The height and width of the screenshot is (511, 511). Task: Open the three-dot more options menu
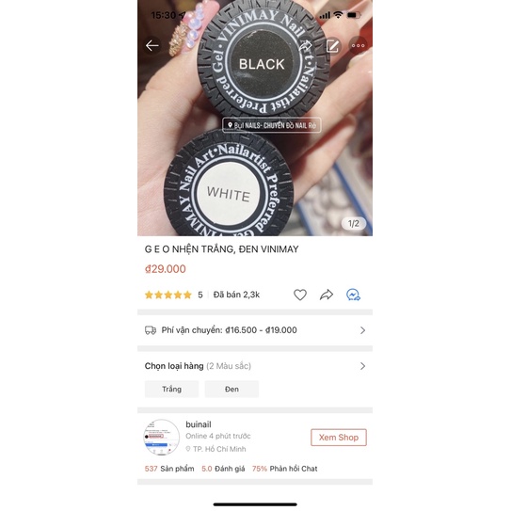pos(358,45)
